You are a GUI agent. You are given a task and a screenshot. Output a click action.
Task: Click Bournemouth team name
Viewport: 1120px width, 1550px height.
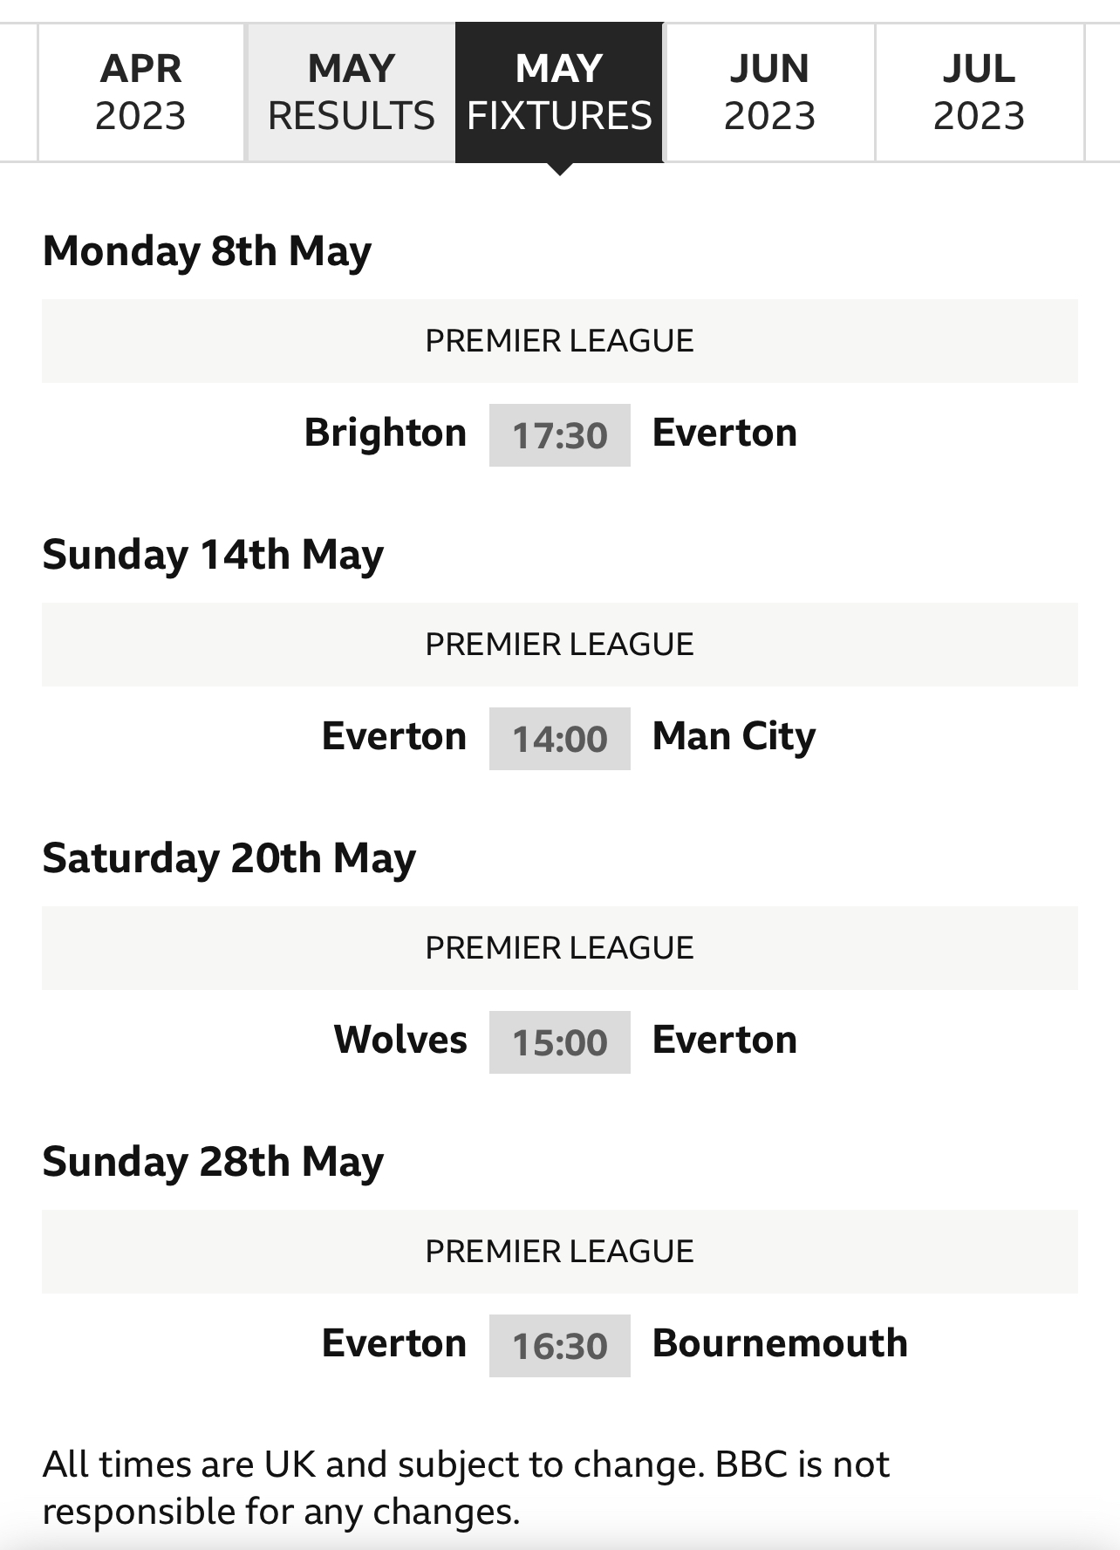click(x=780, y=1343)
